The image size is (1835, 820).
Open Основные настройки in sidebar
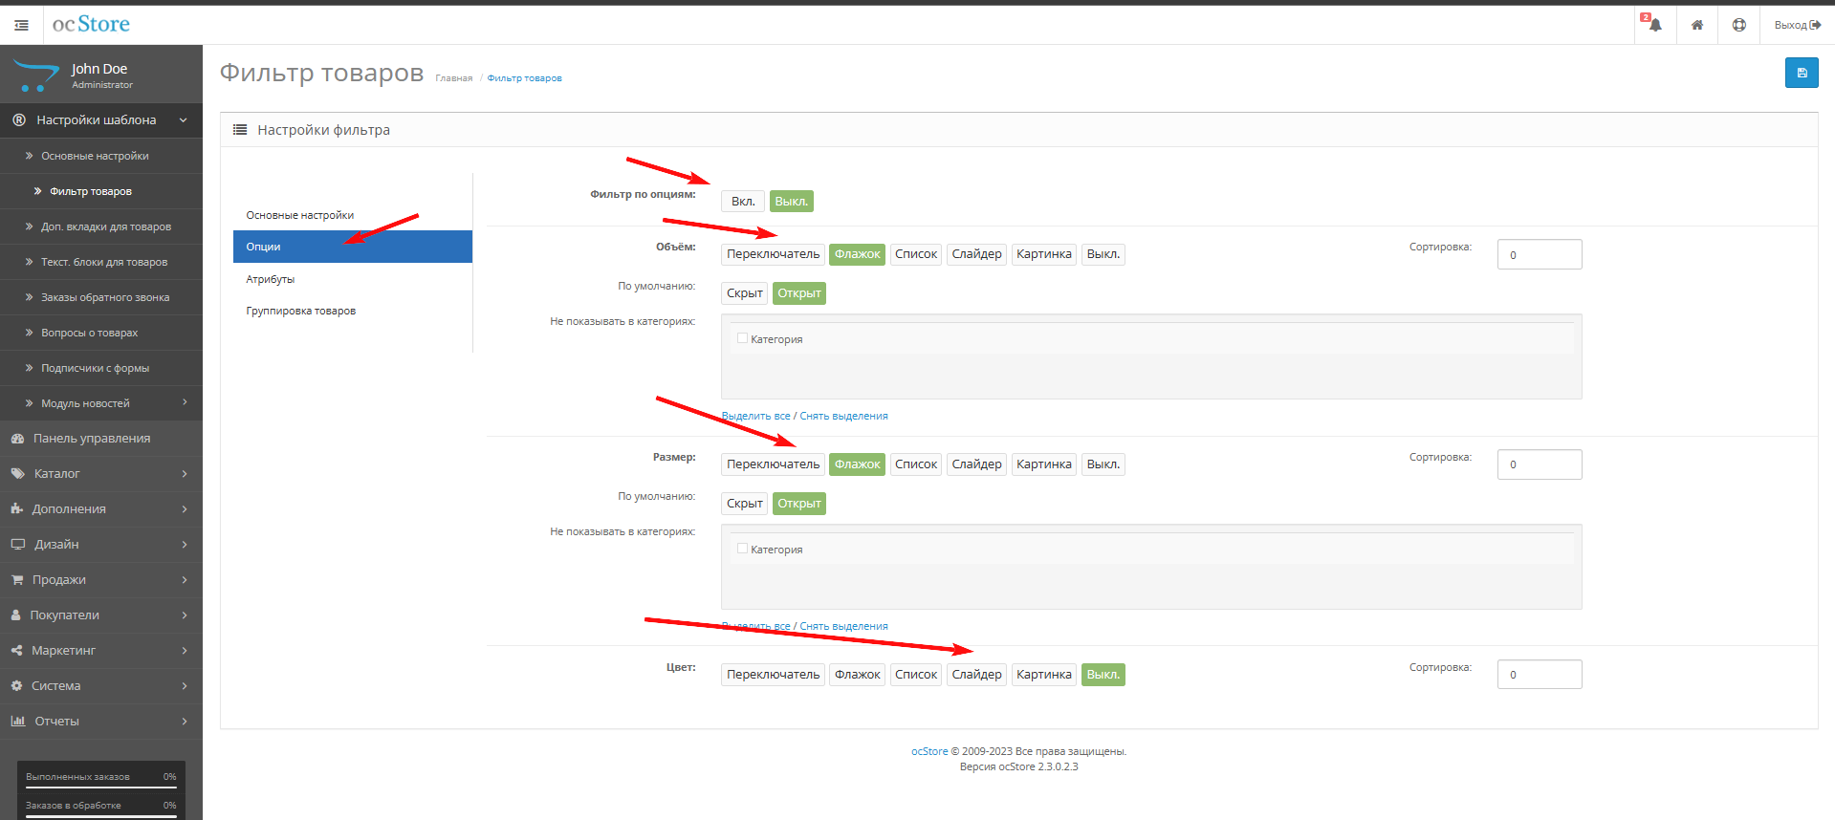click(100, 156)
